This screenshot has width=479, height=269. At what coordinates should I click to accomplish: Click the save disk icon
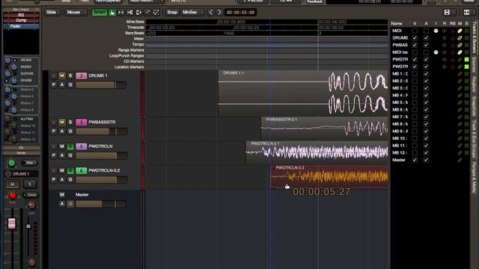point(447,13)
